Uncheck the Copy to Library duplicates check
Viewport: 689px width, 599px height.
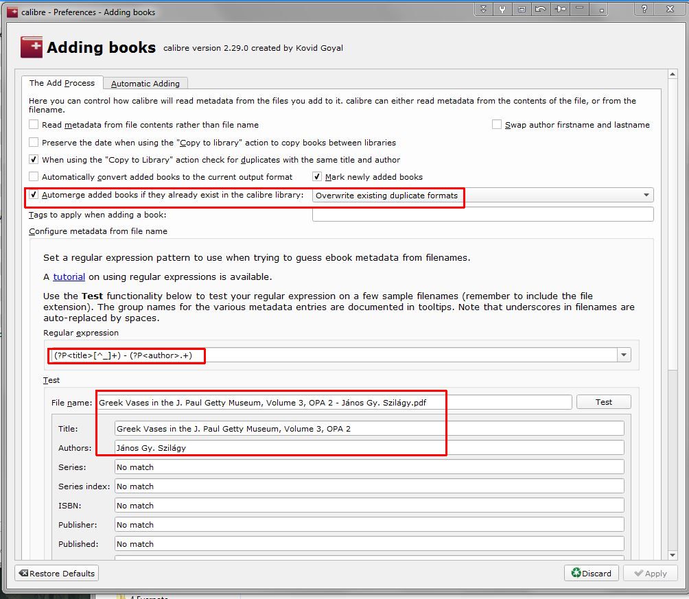(x=34, y=159)
